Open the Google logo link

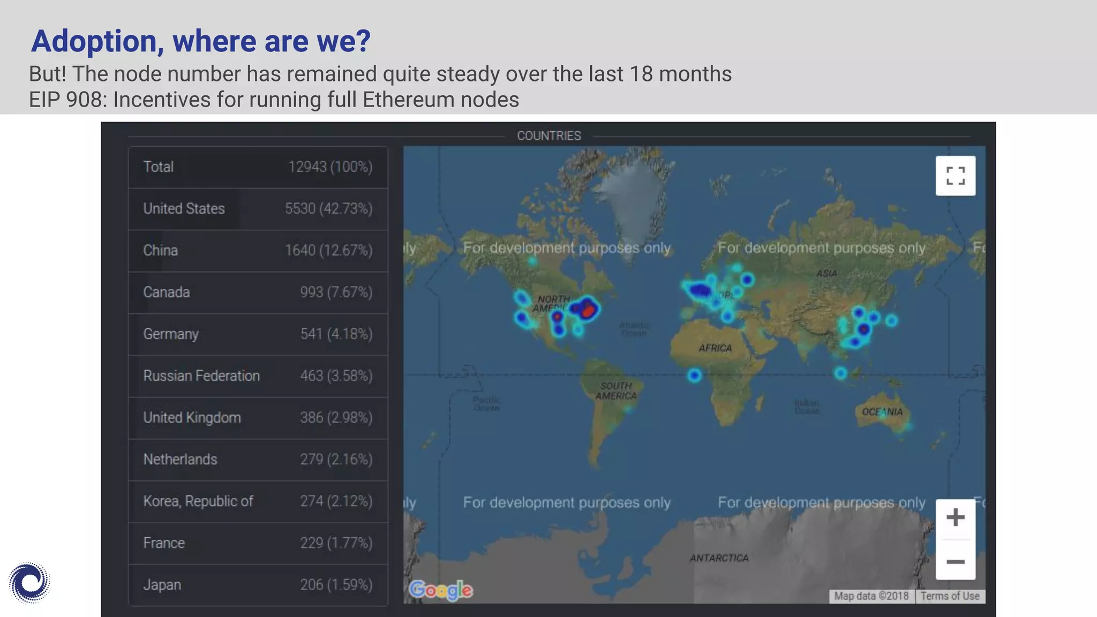coord(441,590)
